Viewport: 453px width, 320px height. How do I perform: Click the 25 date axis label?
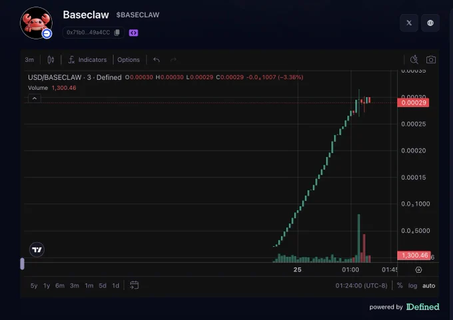pyautogui.click(x=297, y=270)
